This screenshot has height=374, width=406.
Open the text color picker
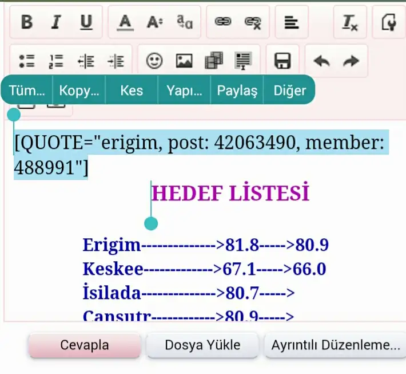(x=125, y=22)
